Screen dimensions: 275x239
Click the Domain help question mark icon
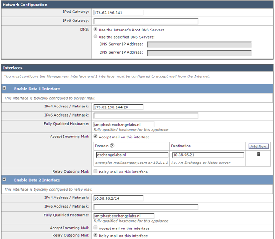click(112, 146)
